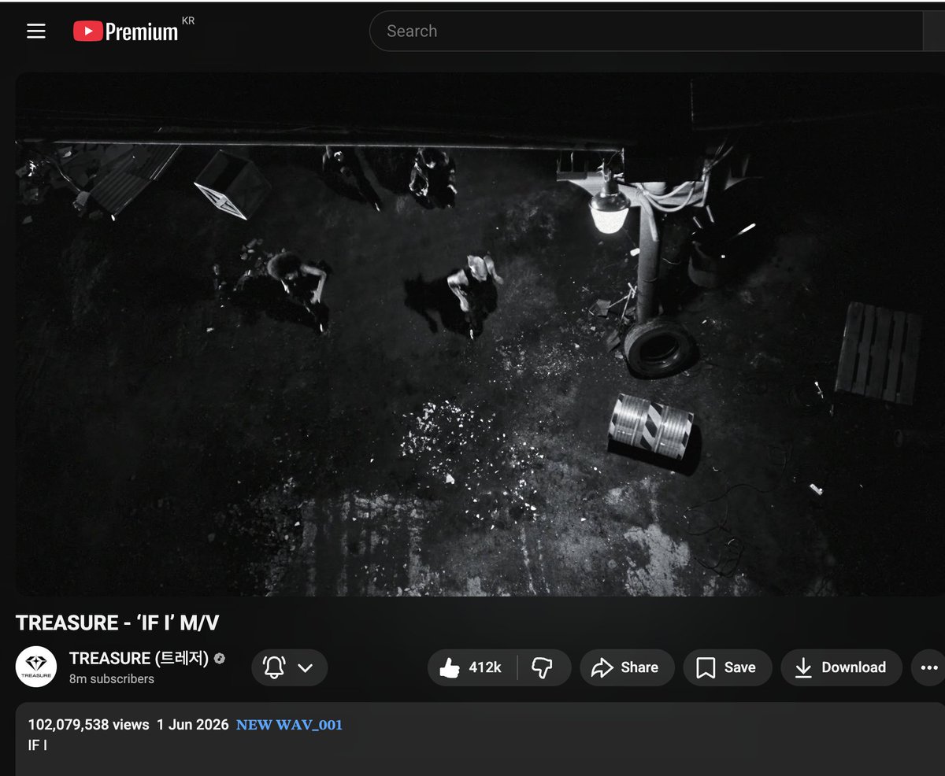Image resolution: width=945 pixels, height=776 pixels.
Task: Expand the notification bell dropdown
Action: click(x=289, y=668)
